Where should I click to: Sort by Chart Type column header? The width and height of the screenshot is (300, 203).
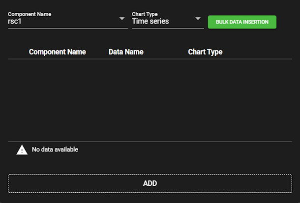coord(205,52)
